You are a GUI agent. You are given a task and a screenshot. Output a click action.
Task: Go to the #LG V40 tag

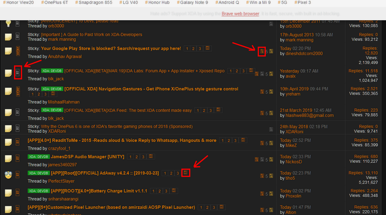point(128,2)
